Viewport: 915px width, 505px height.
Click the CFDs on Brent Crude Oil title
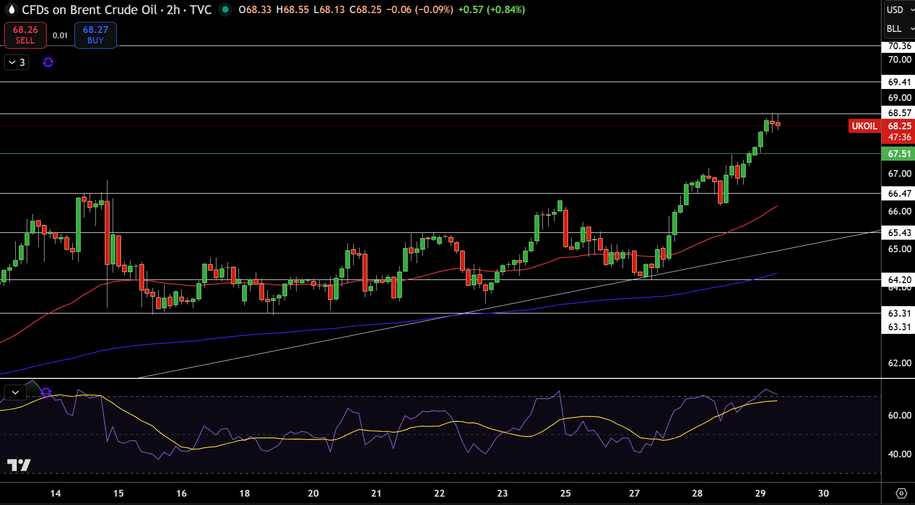coord(90,10)
